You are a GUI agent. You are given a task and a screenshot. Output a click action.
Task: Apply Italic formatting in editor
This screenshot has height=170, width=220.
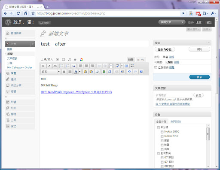tap(49, 66)
